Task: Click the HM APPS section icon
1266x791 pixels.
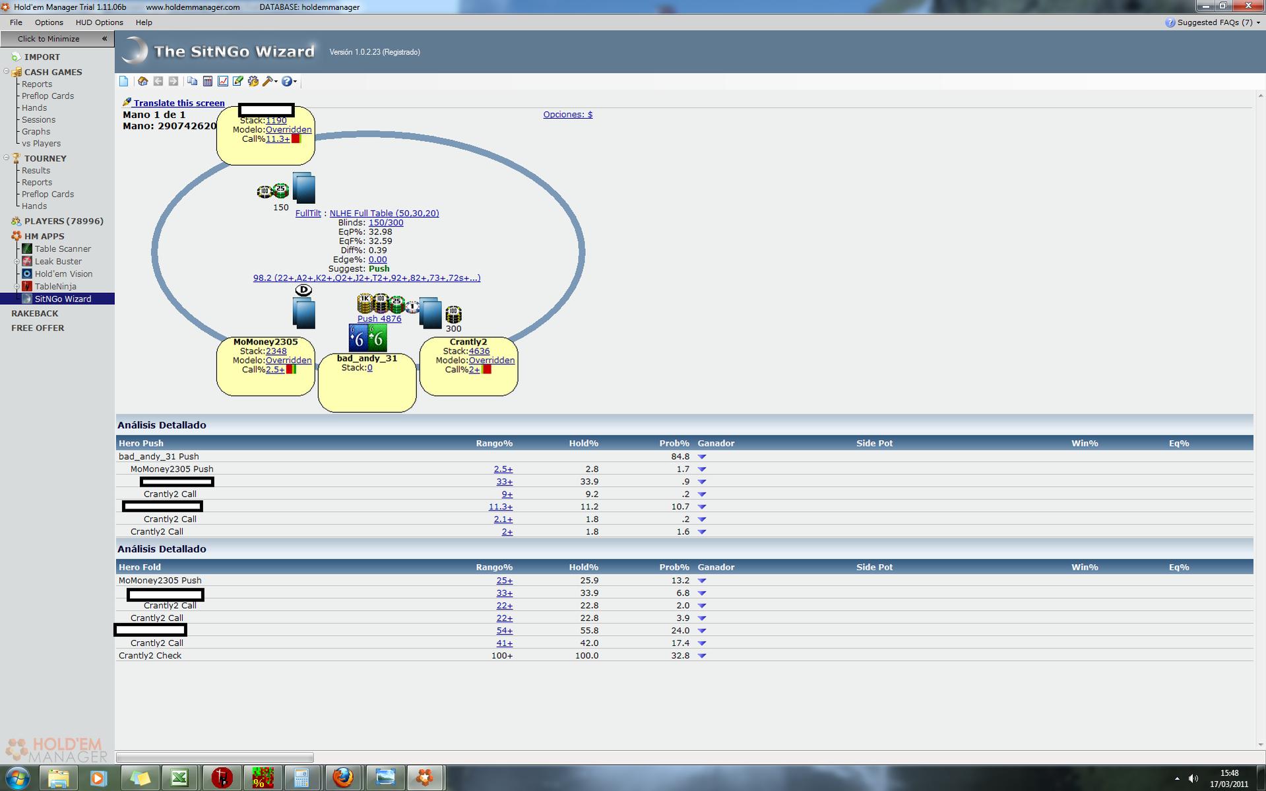Action: click(x=16, y=236)
